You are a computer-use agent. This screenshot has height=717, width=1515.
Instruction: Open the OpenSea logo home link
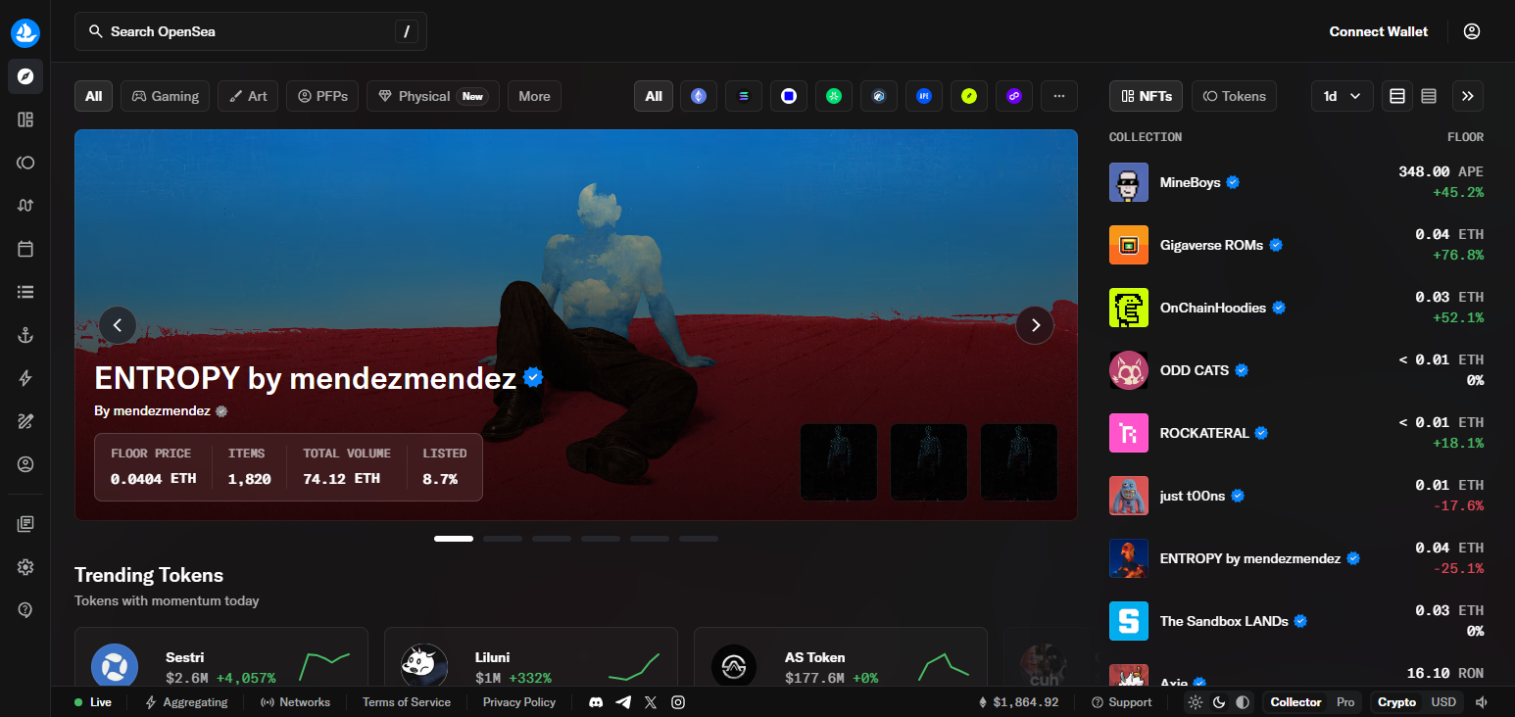(x=25, y=32)
